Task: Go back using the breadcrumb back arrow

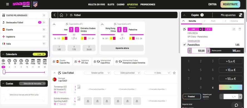Action: 55,15
